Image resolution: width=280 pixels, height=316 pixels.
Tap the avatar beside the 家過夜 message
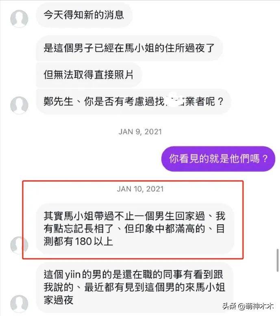19,304
